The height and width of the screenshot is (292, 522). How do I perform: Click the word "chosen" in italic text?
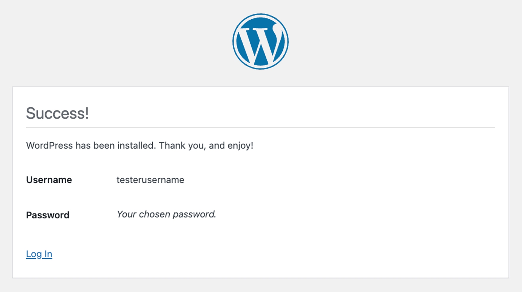(154, 214)
